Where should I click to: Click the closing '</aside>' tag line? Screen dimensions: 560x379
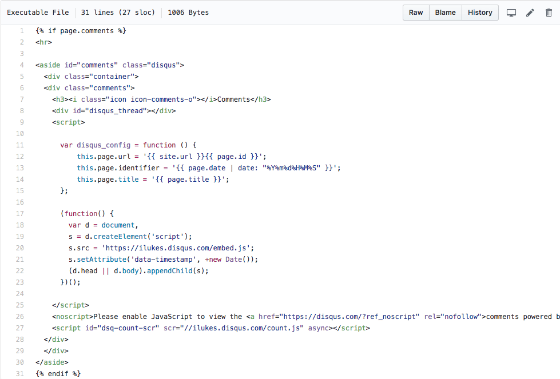point(52,362)
